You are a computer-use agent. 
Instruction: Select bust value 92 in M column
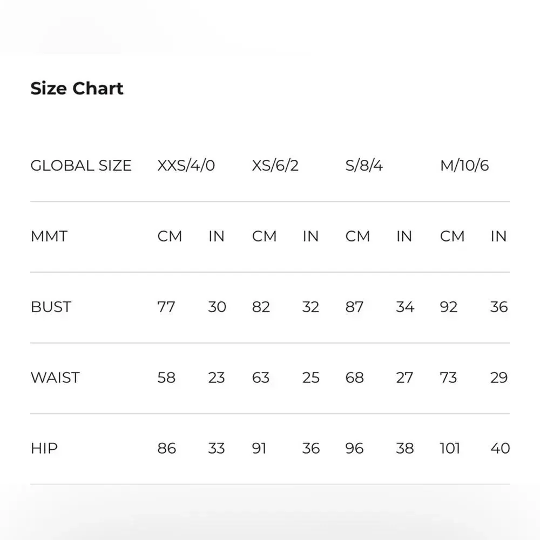click(x=449, y=307)
